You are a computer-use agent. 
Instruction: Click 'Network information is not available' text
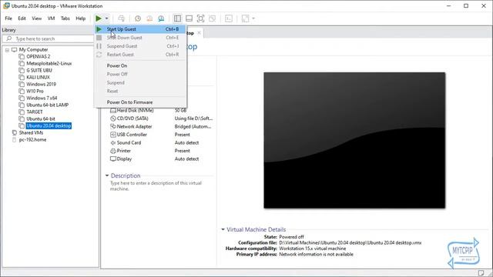(x=316, y=255)
